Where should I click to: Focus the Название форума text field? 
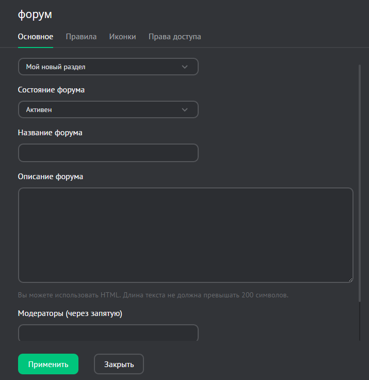click(108, 153)
